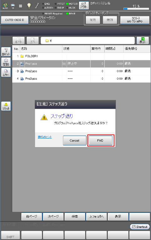
Task: Open the エラー error log panel
Action: 6,72
